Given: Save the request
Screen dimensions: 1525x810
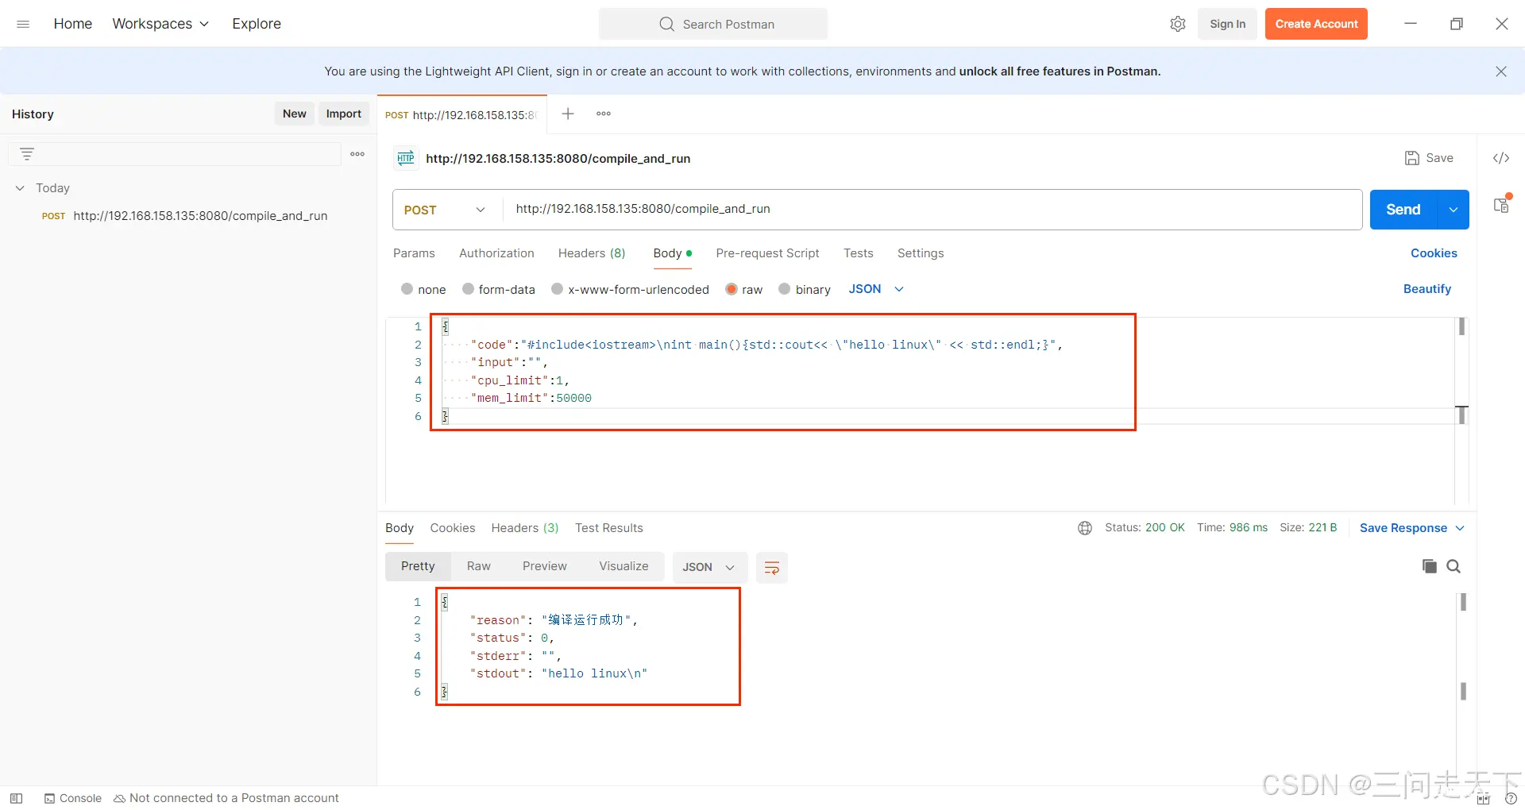Looking at the screenshot, I should [1430, 158].
